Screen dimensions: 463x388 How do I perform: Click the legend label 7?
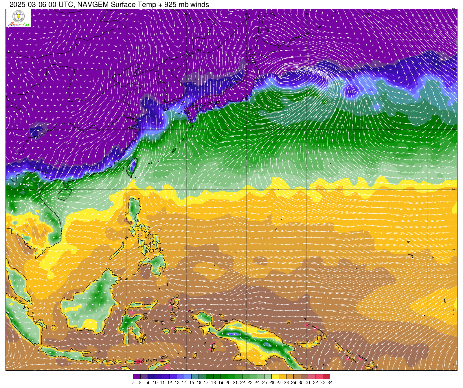tap(133, 382)
